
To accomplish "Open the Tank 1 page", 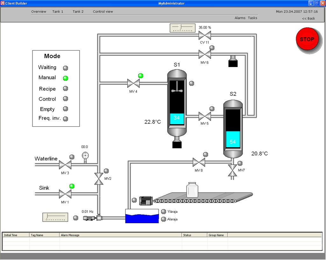I will point(58,12).
